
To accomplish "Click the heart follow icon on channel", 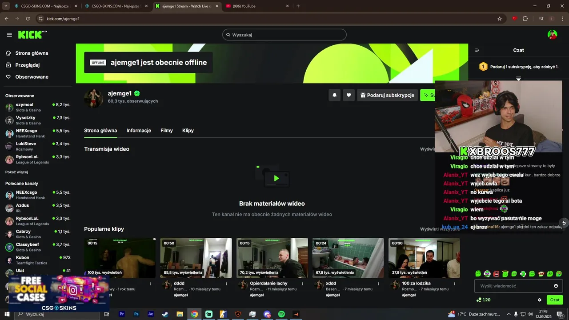I will (349, 95).
